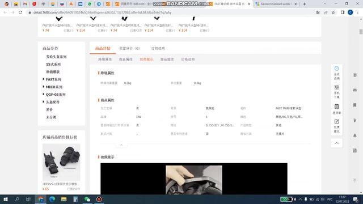
Task: Switch keyboard language РУС indicator
Action: tap(330, 199)
